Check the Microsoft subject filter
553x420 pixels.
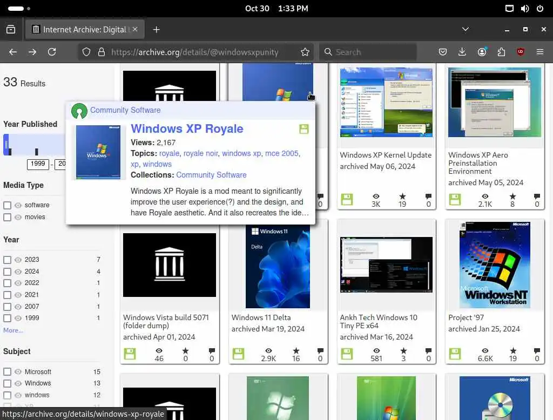[7, 372]
